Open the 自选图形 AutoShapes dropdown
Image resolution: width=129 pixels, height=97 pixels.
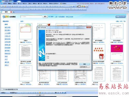pos(14,93)
